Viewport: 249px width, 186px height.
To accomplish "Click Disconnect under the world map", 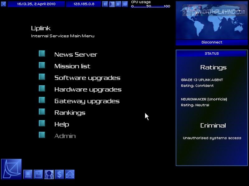I will 212,42.
